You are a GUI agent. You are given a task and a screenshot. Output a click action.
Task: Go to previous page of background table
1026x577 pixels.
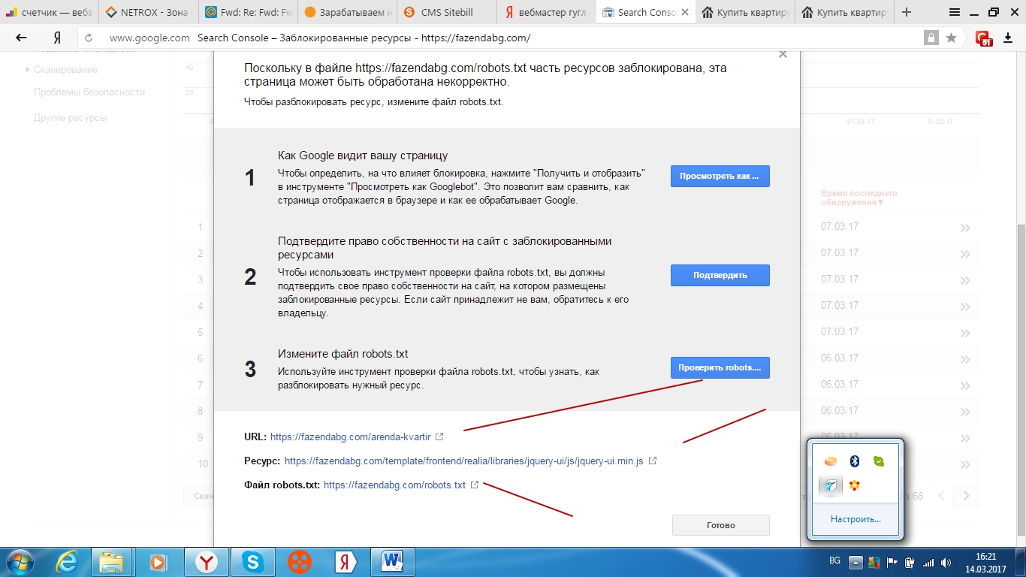point(940,496)
